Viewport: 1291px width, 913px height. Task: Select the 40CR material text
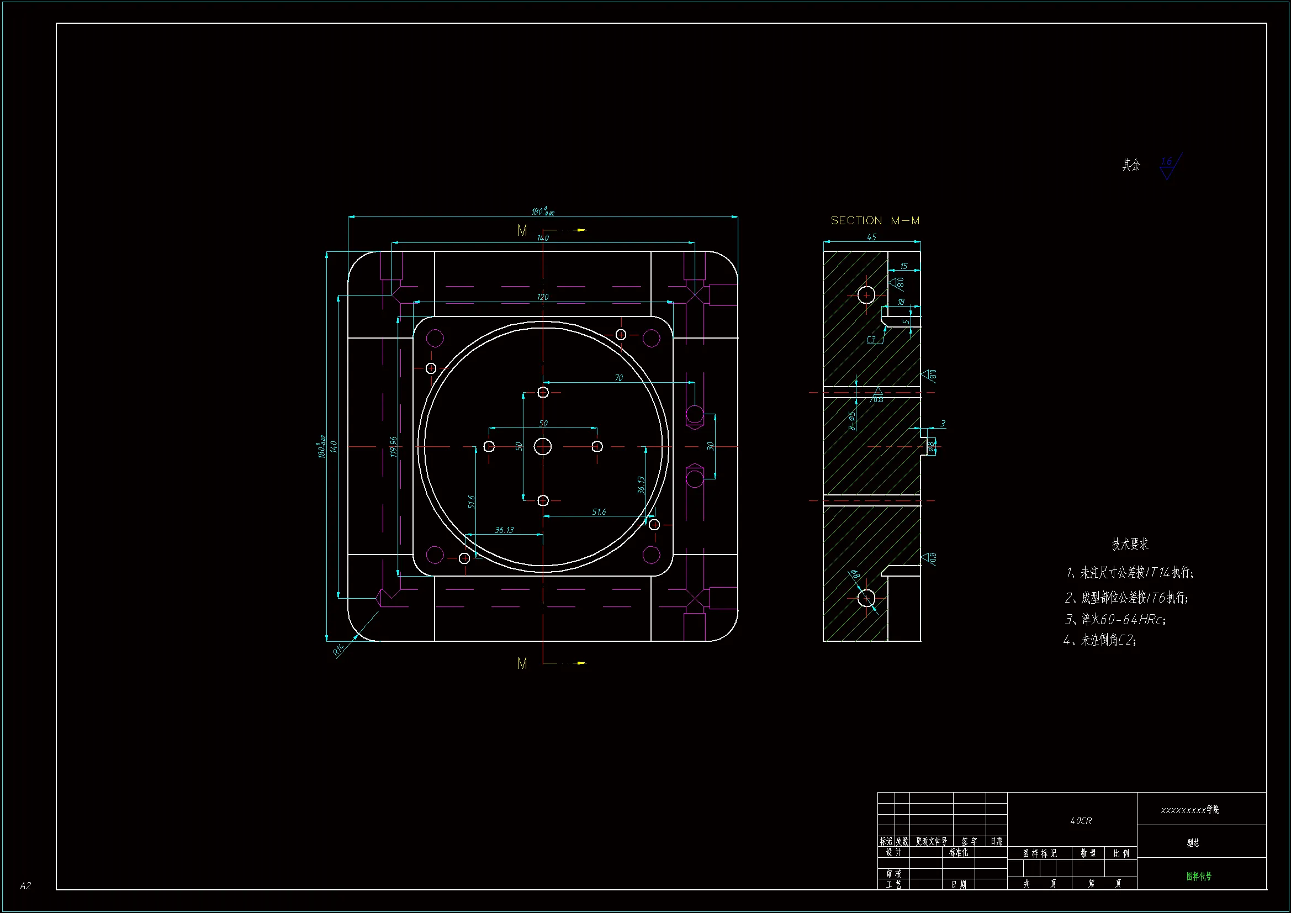(1081, 821)
